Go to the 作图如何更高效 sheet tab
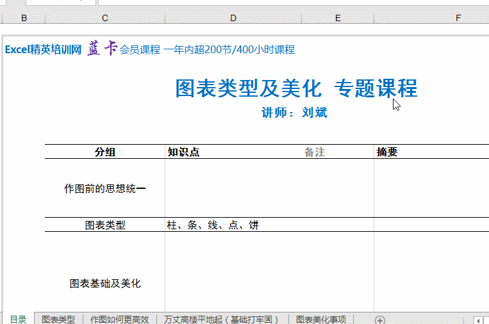 119,320
